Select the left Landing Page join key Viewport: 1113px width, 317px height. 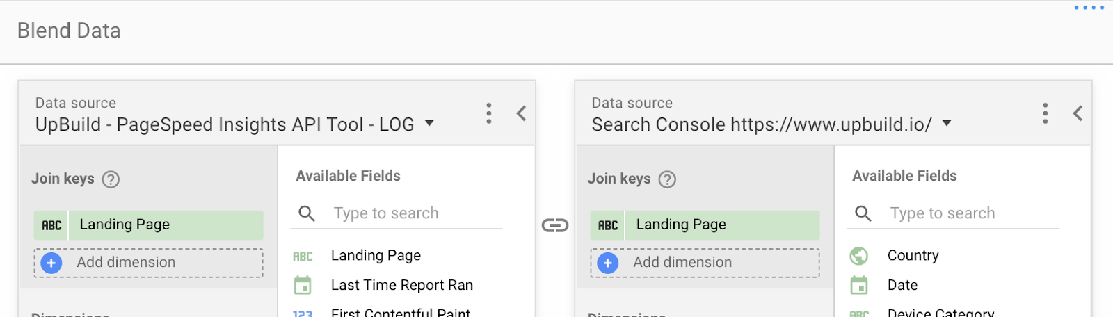(148, 225)
